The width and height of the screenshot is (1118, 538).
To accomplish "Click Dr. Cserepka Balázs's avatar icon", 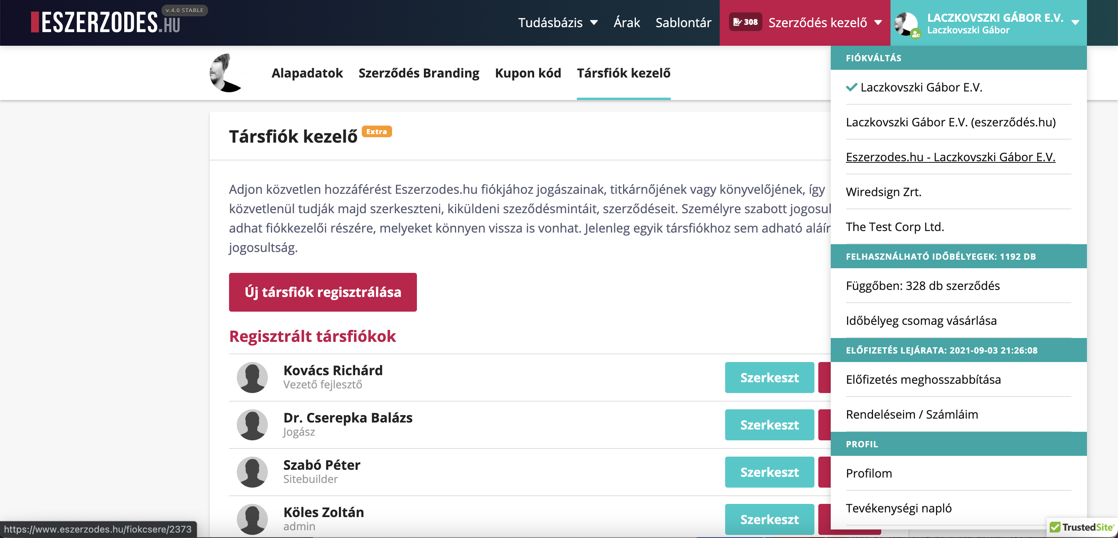I will [252, 424].
